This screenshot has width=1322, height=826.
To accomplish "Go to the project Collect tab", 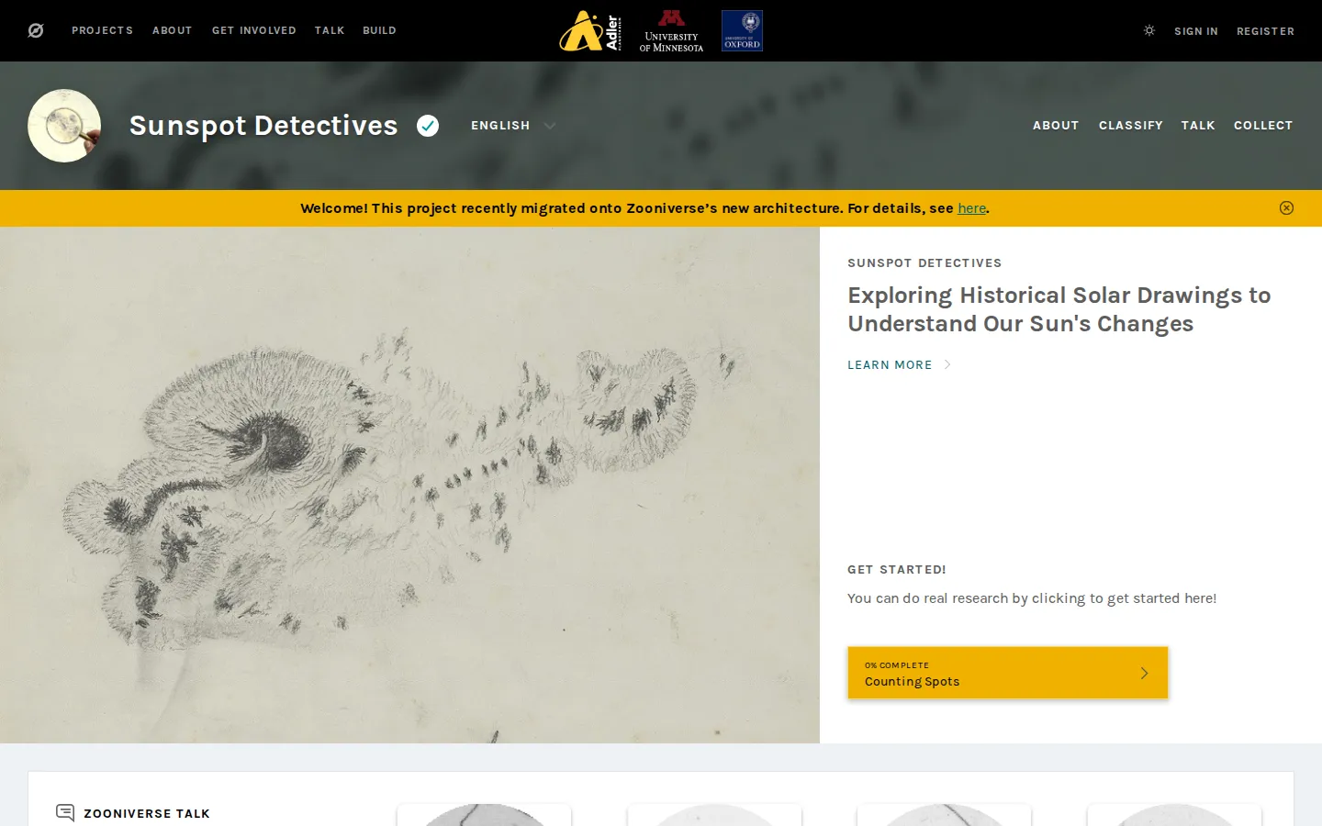I will tap(1263, 126).
